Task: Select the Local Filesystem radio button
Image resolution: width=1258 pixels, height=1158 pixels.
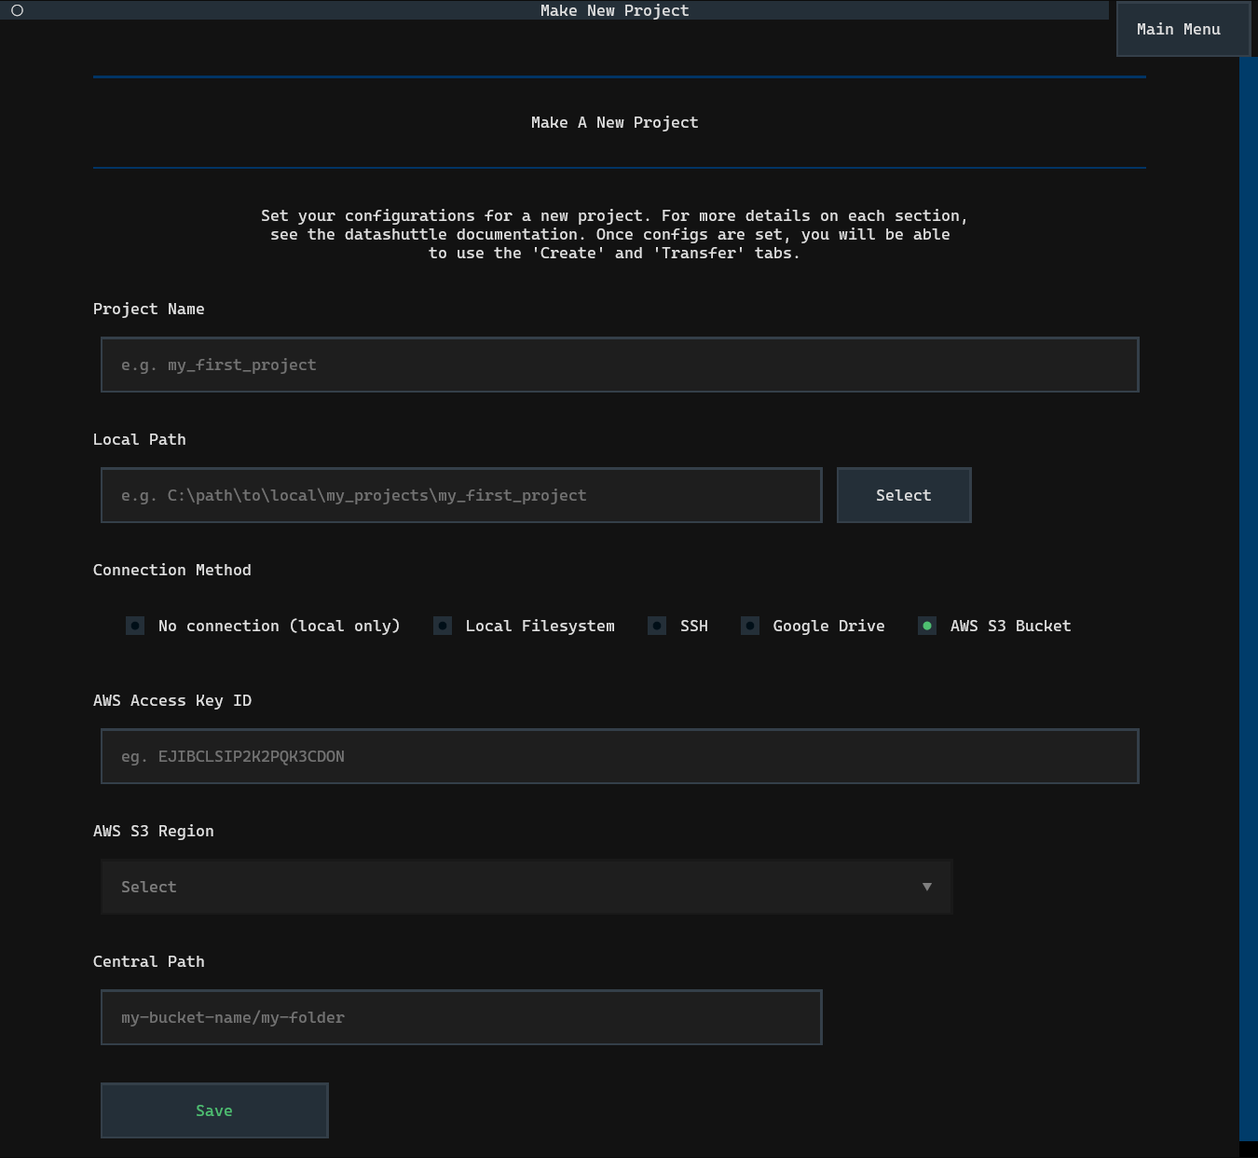Action: [443, 626]
